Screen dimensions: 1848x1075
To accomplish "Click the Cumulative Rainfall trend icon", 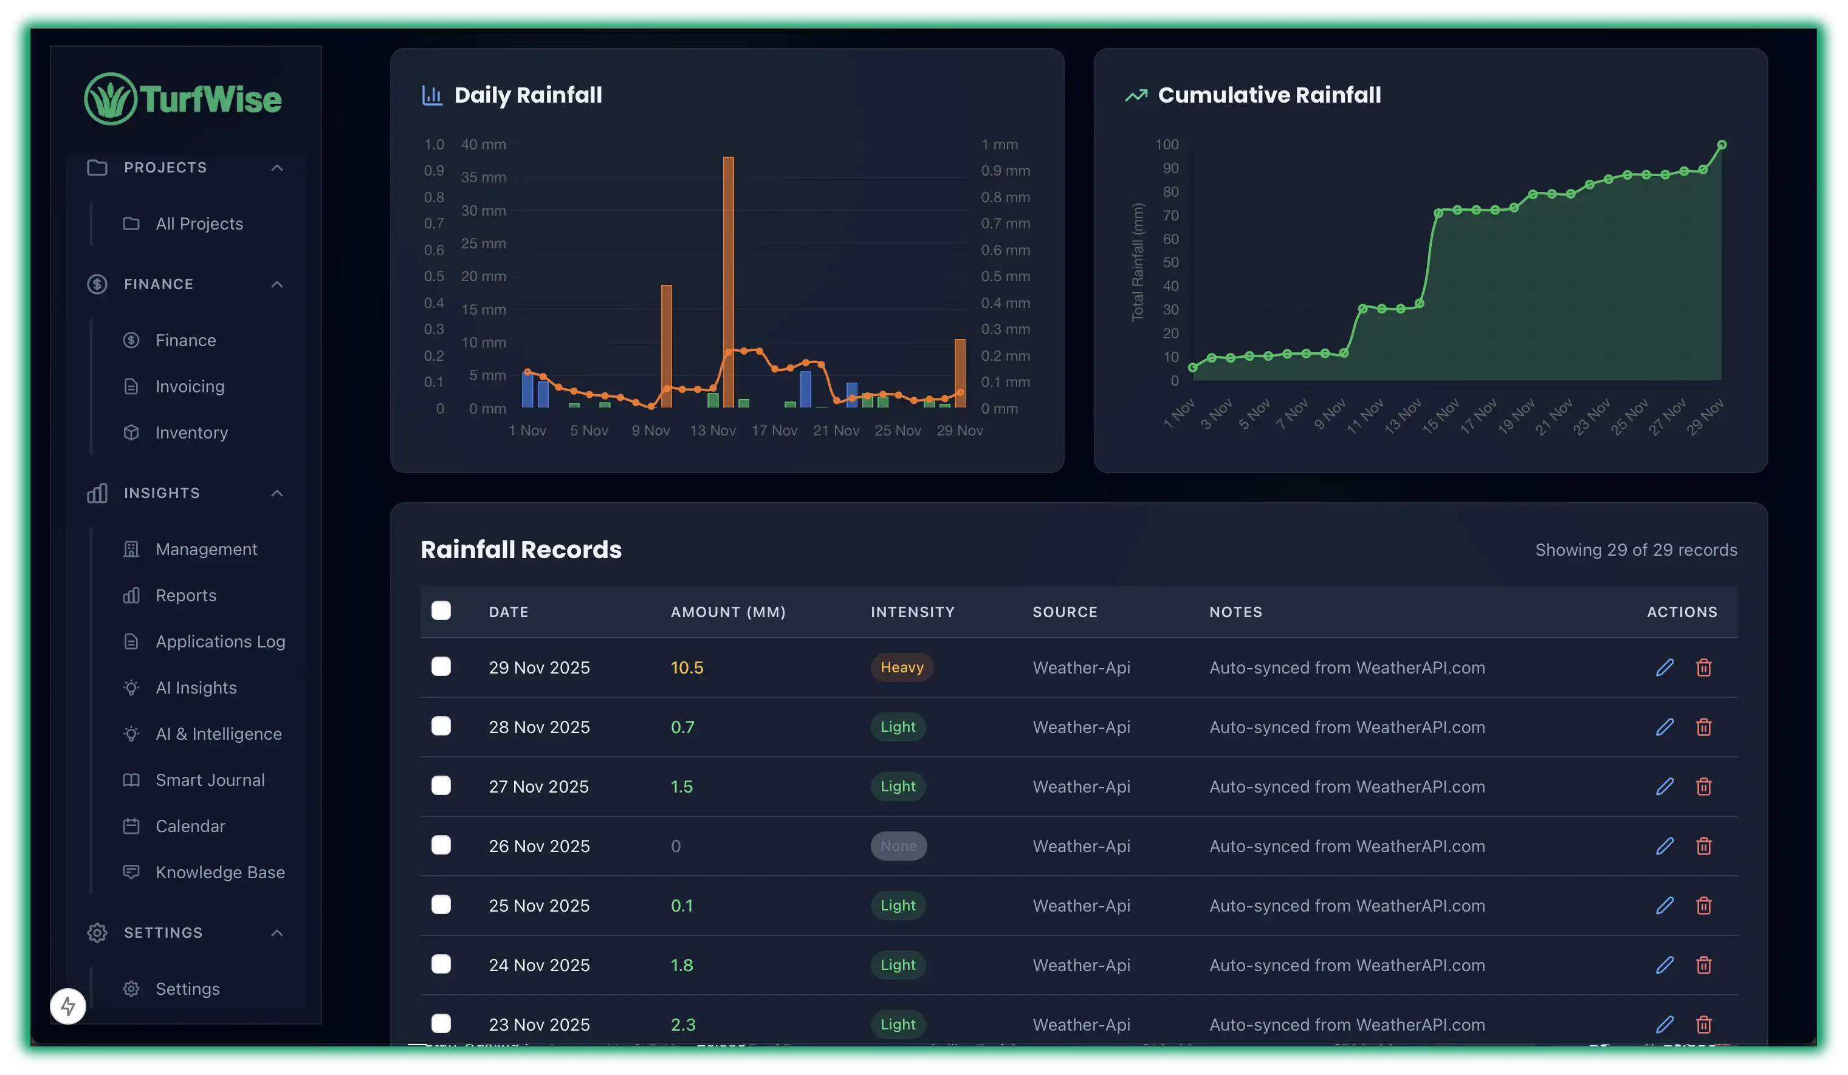I will click(1136, 95).
